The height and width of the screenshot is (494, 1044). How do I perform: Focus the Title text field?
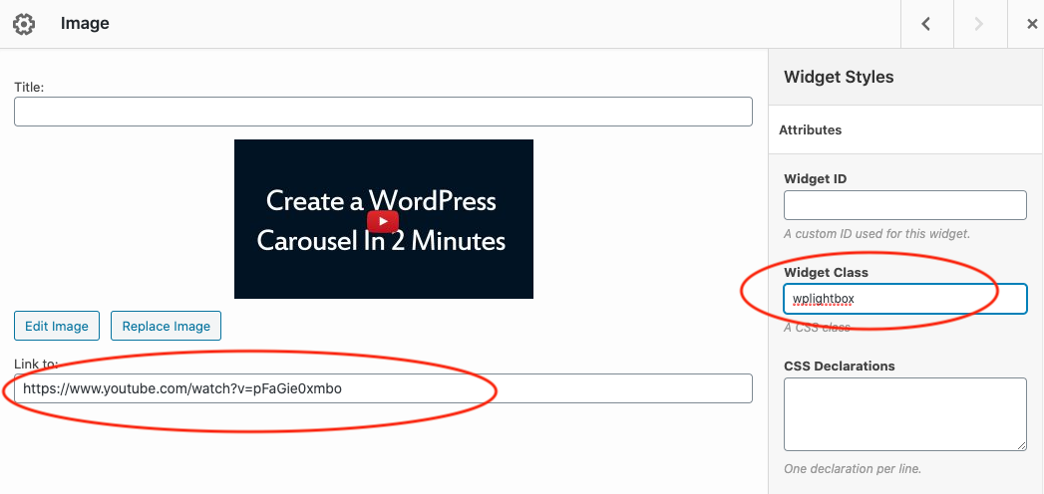383,112
